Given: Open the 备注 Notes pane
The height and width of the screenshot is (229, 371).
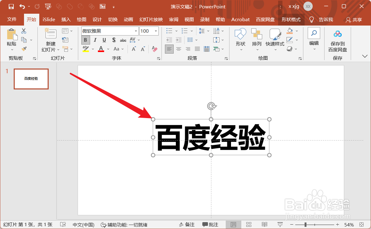Looking at the screenshot, I should click(x=187, y=225).
